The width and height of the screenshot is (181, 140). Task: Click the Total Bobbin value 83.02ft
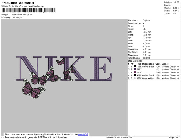146,58
